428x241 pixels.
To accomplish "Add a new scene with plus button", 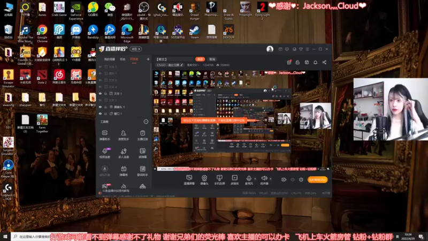I will pyautogui.click(x=148, y=59).
